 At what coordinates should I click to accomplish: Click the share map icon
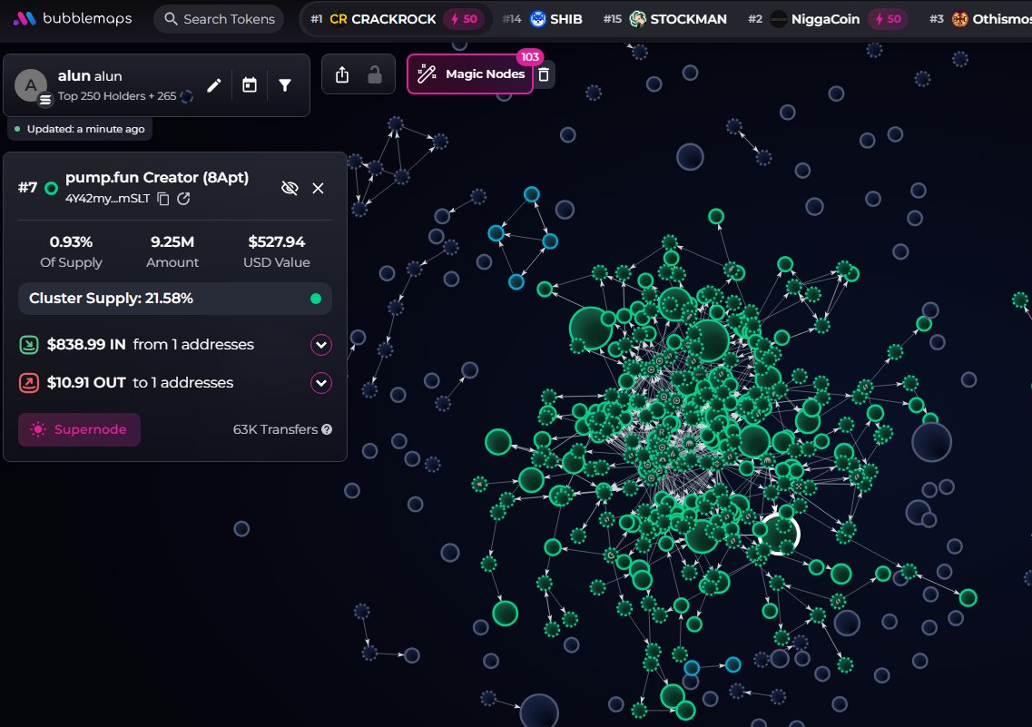(342, 74)
